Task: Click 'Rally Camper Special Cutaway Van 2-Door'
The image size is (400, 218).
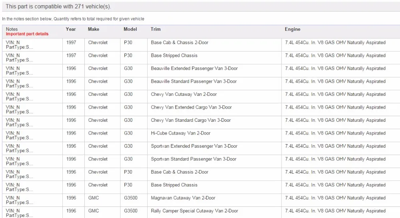Action: [x=194, y=211]
